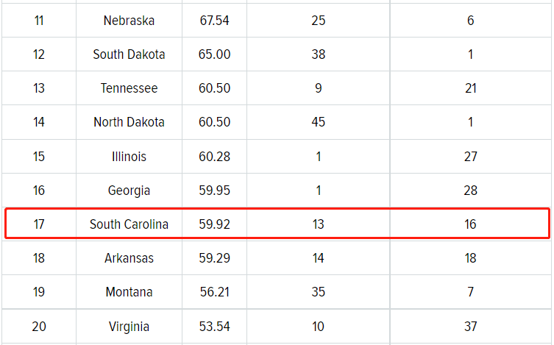Select the South Dakota cell
Image resolution: width=554 pixels, height=345 pixels.
click(x=129, y=54)
